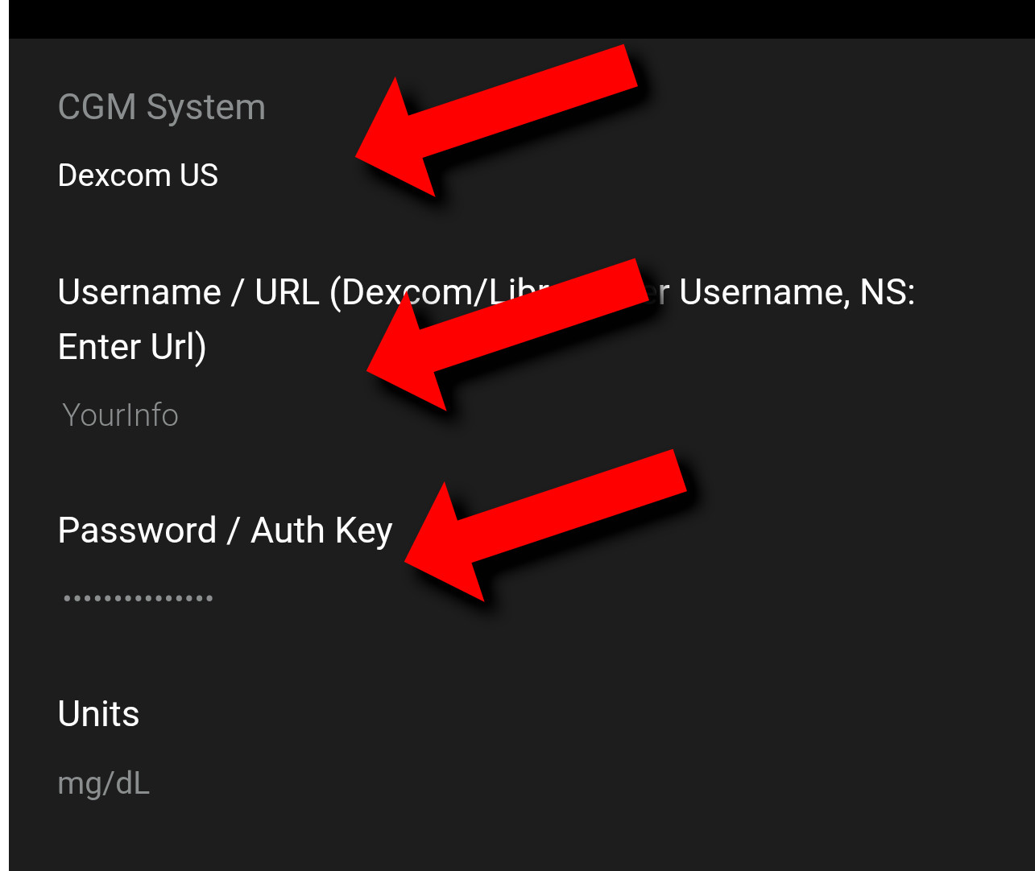Click the word "Password" in the label
The height and width of the screenshot is (871, 1035).
138,530
